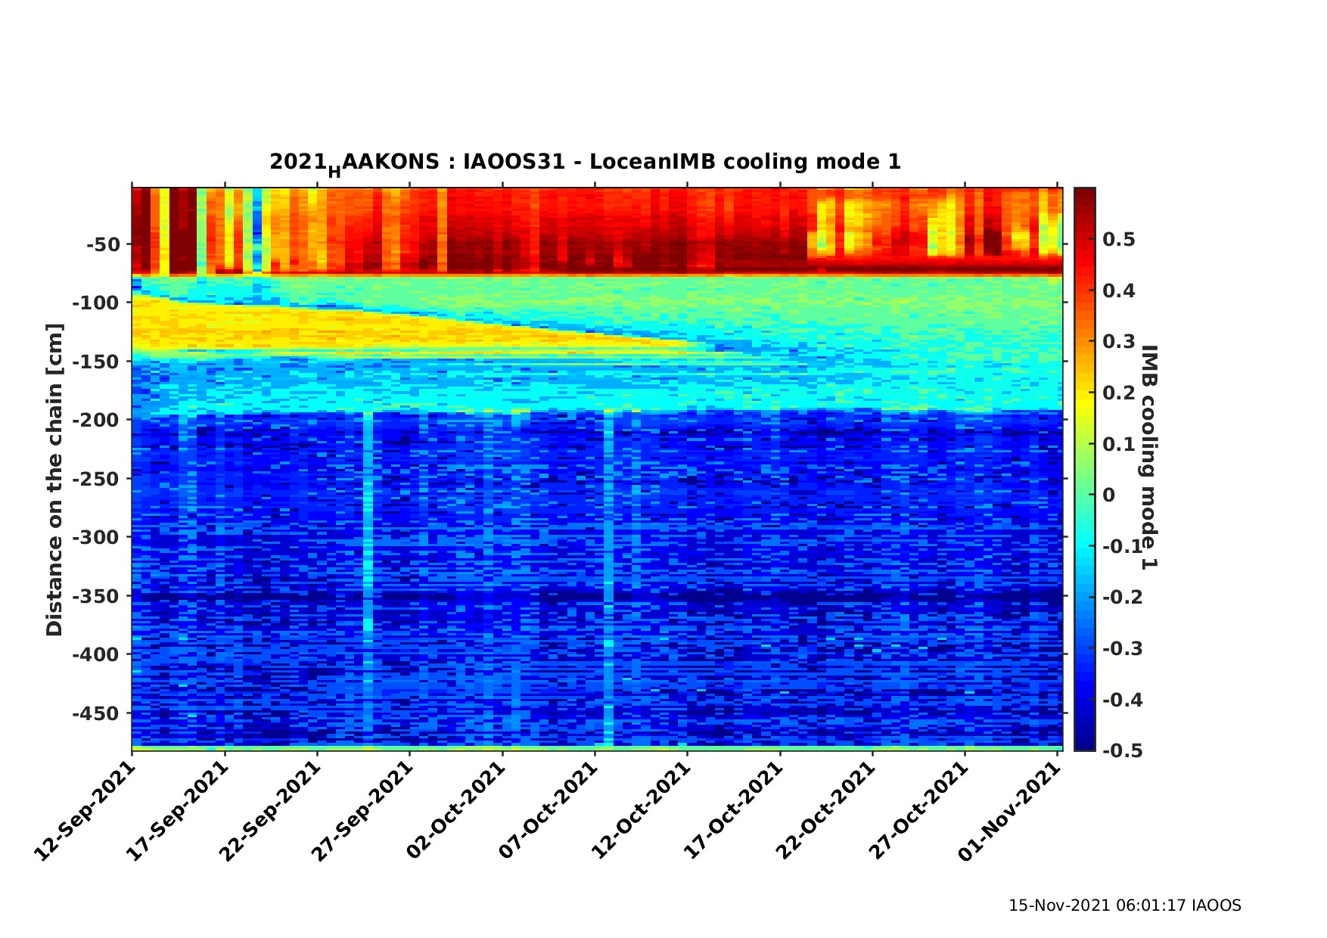Select the 17-Oct-2021 date tick label

[733, 810]
